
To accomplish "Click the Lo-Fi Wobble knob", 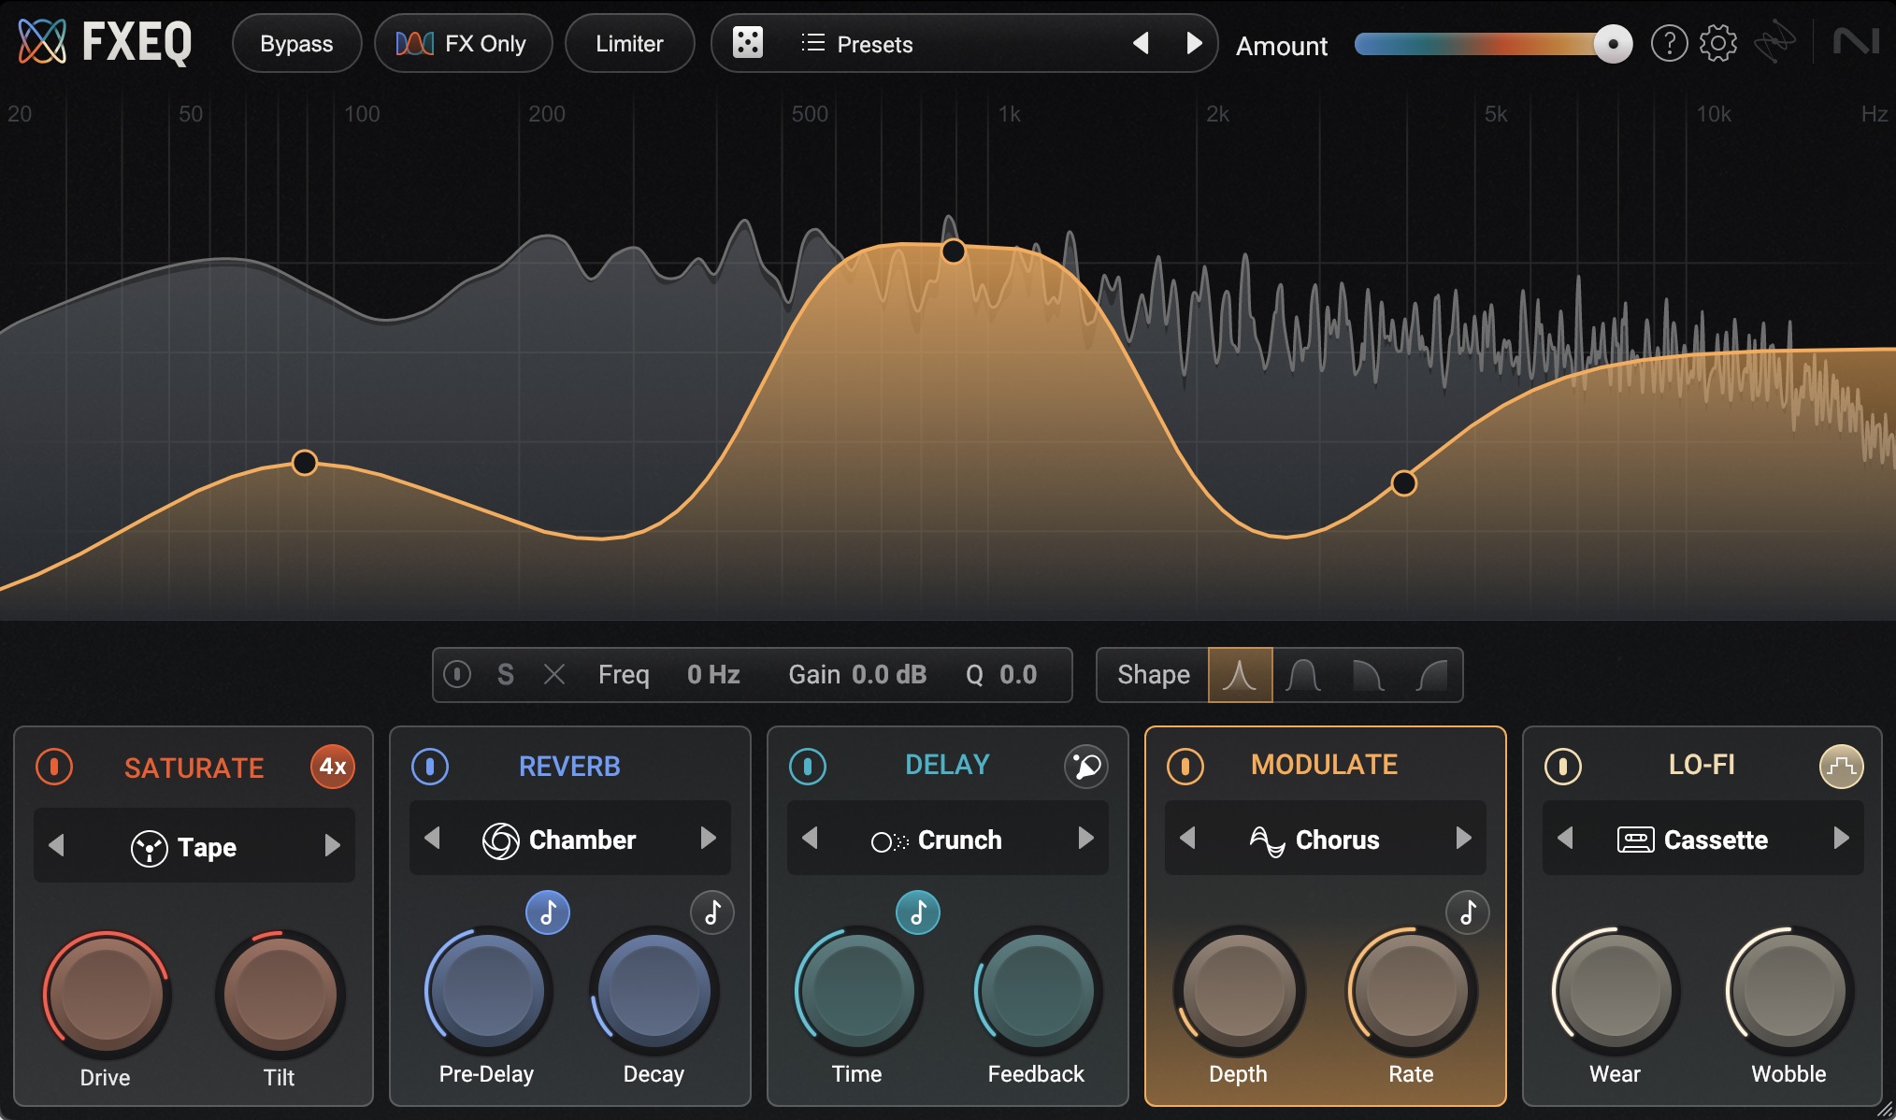I will (1789, 991).
